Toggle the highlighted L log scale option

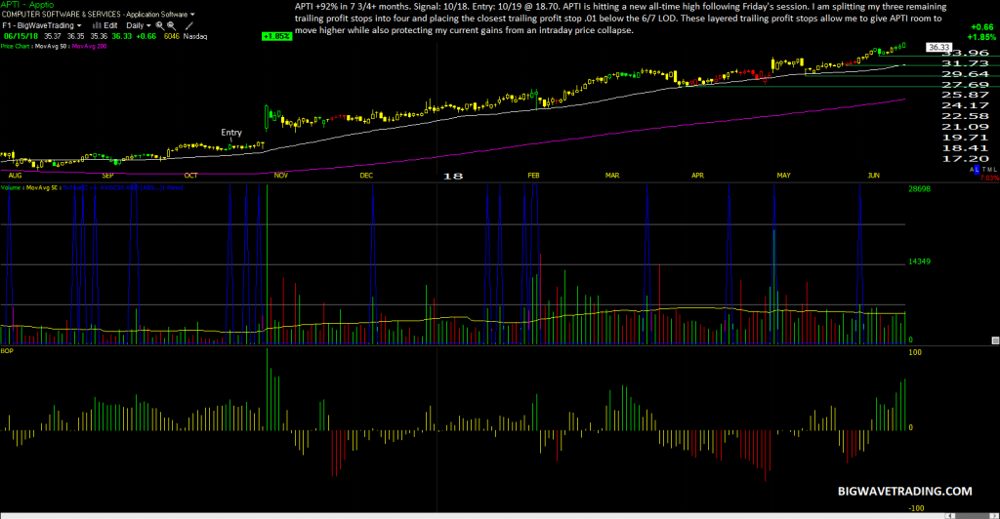977,170
